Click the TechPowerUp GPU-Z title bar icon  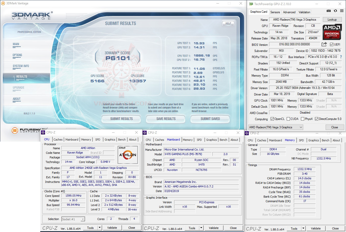tap(251, 4)
